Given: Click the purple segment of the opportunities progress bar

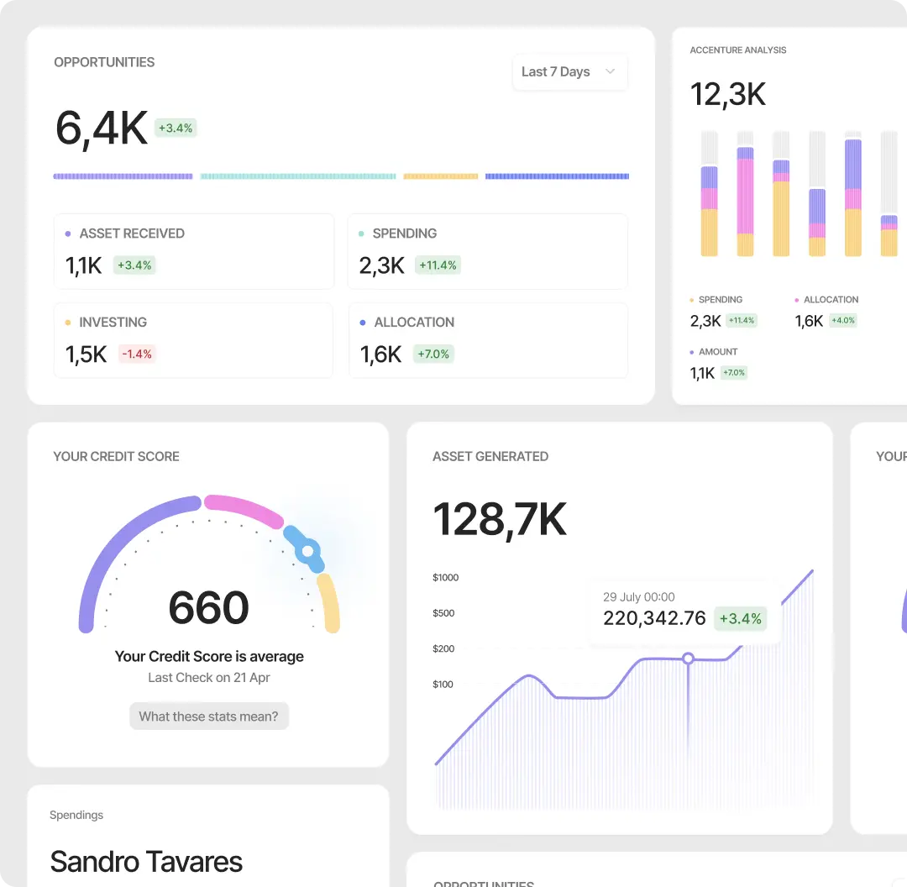Looking at the screenshot, I should [x=122, y=176].
